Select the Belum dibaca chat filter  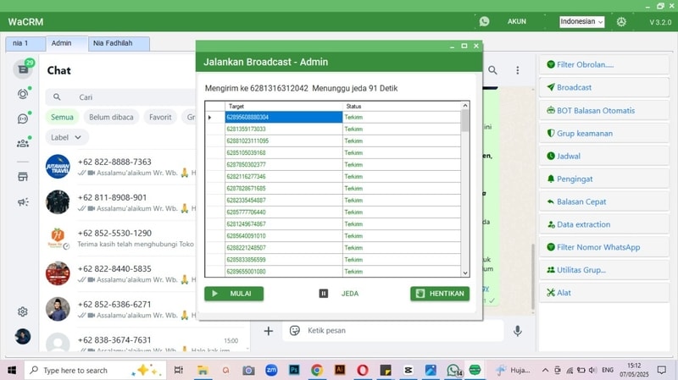tap(111, 117)
